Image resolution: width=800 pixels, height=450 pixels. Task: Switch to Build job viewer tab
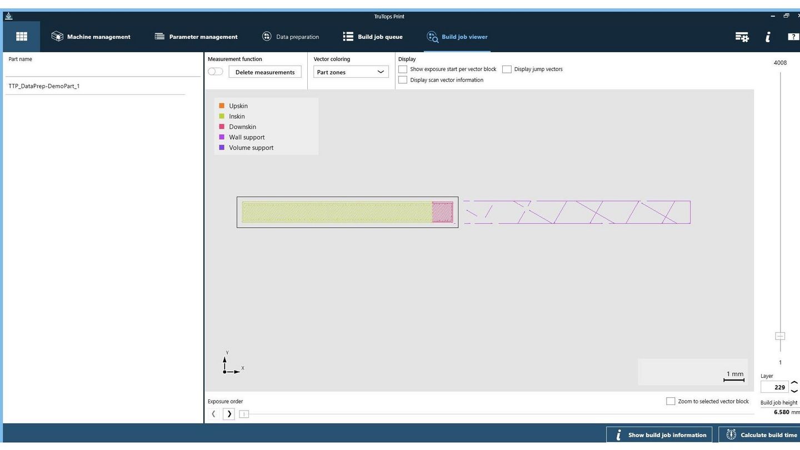[x=457, y=37]
